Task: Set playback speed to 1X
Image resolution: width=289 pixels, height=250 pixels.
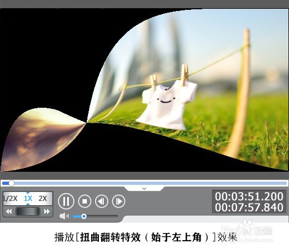Action: pos(28,199)
